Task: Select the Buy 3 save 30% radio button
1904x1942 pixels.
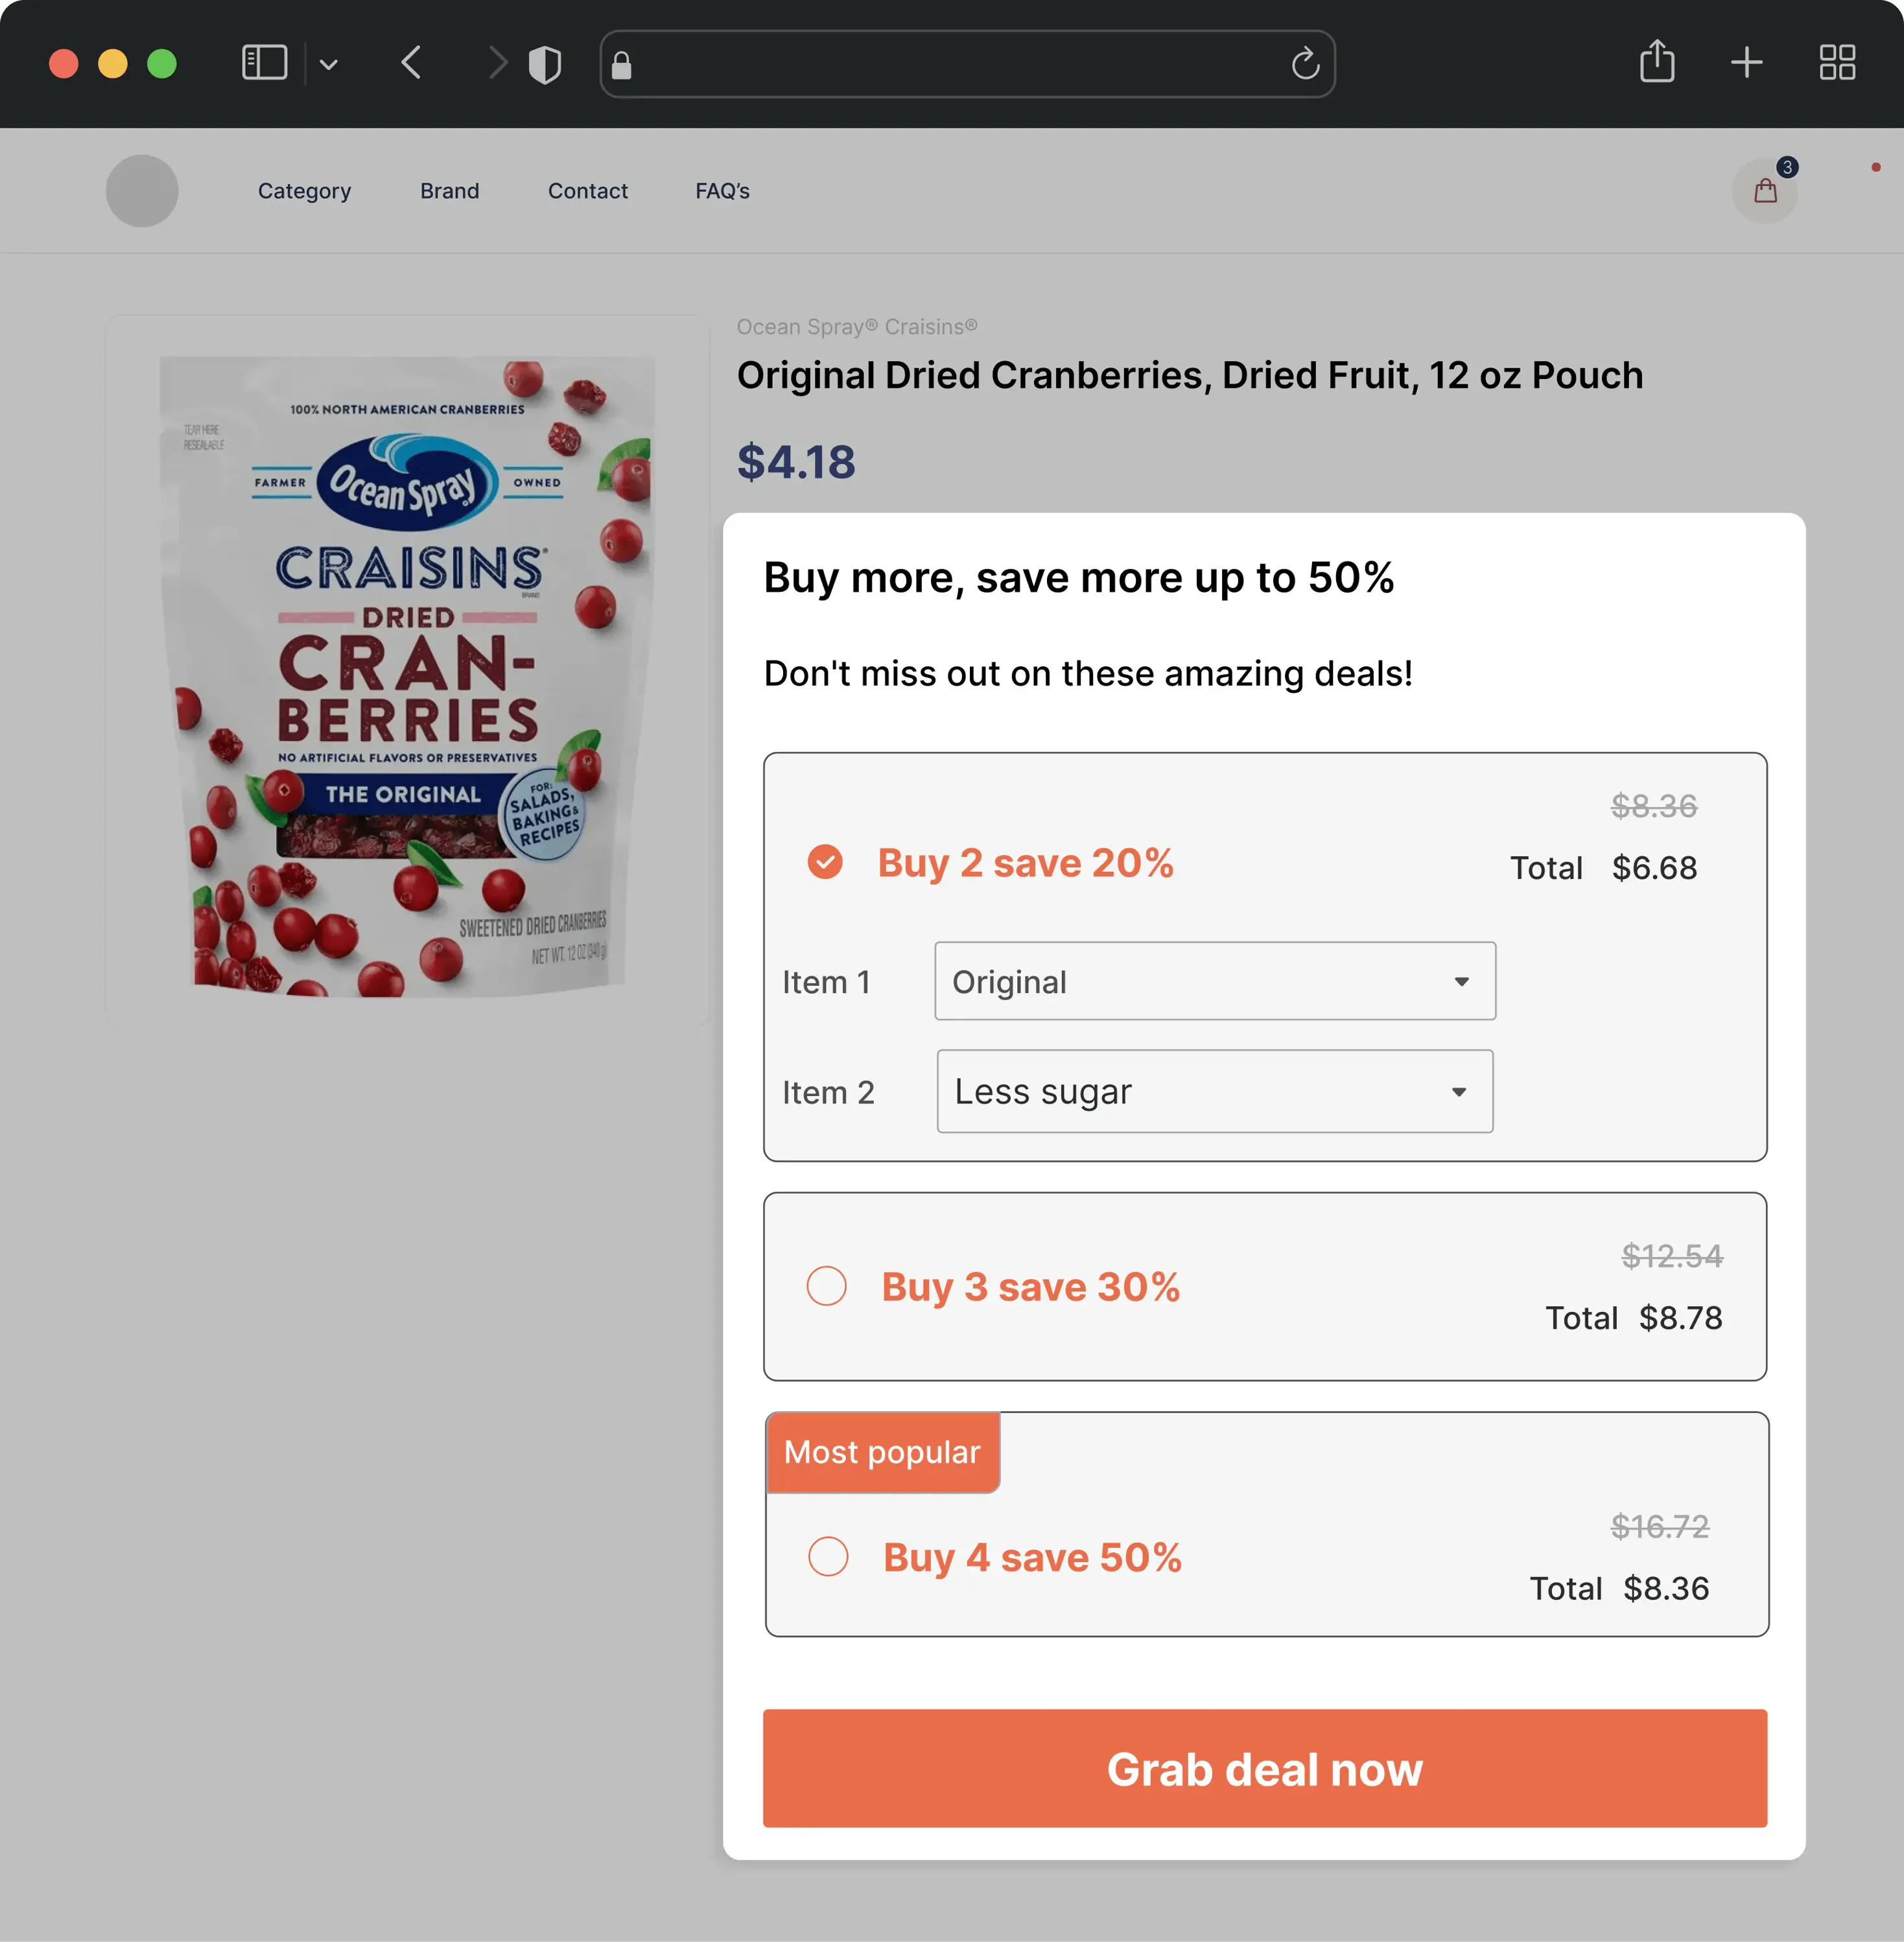Action: (x=827, y=1286)
